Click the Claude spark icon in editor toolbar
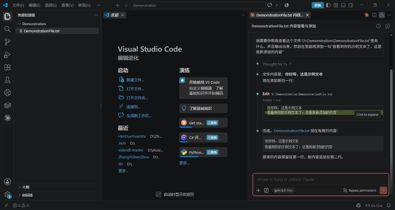This screenshot has height=210, width=395. [x=367, y=15]
